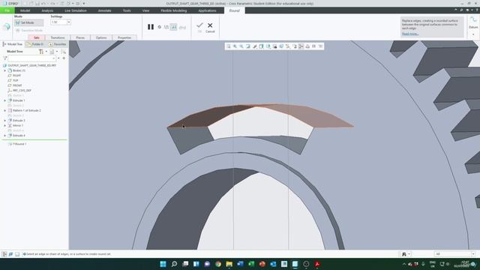The width and height of the screenshot is (480, 270).
Task: Open the Properties tab
Action: click(124, 37)
